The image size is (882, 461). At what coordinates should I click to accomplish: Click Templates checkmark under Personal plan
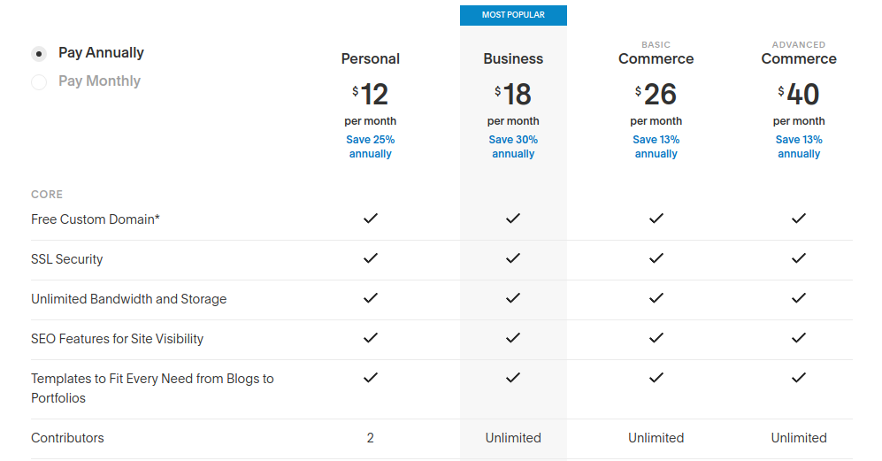(371, 378)
